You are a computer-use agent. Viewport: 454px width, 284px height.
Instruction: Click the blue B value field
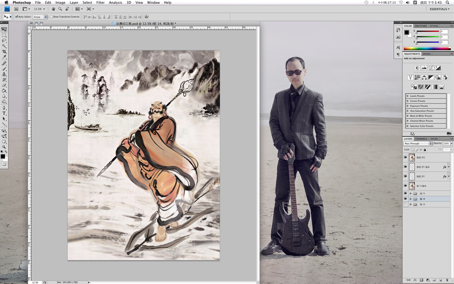[444, 42]
